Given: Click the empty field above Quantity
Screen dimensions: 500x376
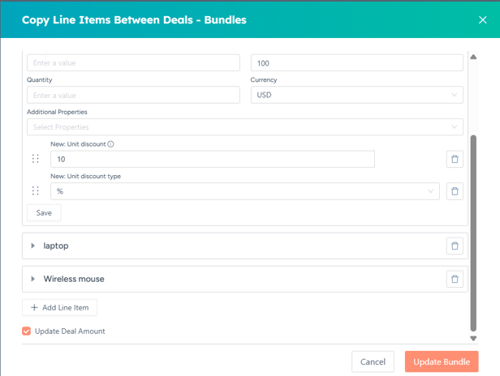Looking at the screenshot, I should point(133,62).
